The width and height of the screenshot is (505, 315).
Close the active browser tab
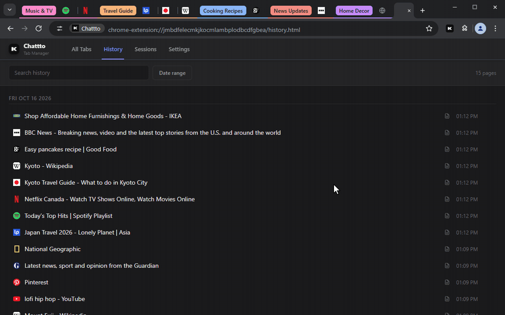pyautogui.click(x=409, y=10)
